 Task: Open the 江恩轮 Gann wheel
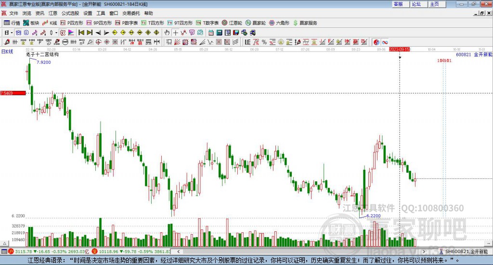pyautogui.click(x=232, y=23)
